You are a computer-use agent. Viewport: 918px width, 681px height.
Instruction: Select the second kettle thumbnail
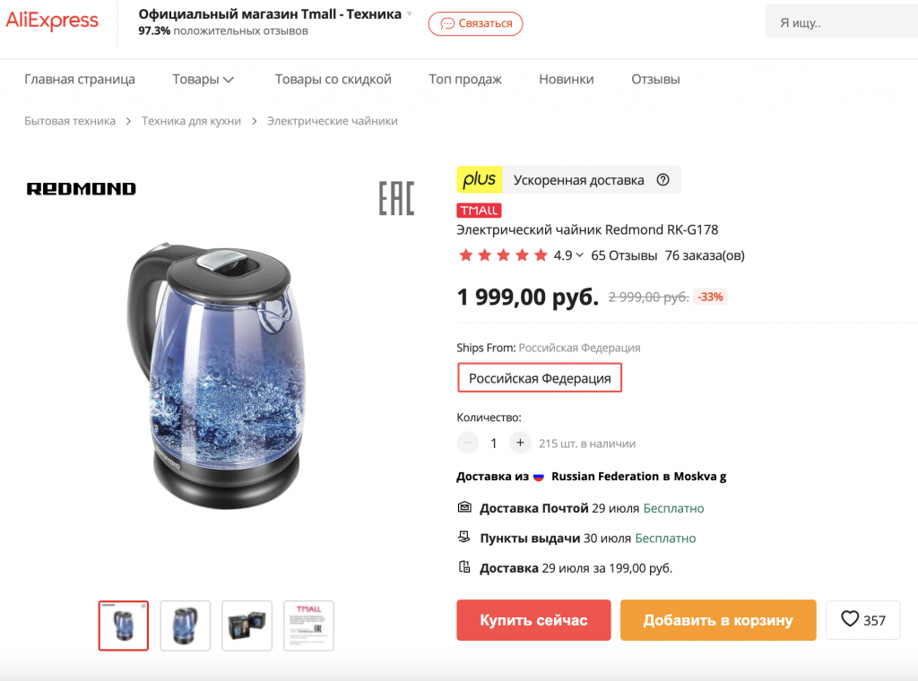coord(185,625)
